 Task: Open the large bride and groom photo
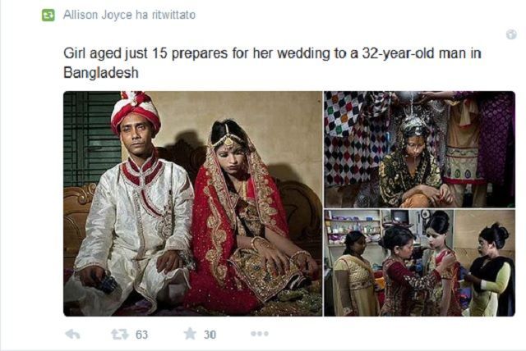pos(193,203)
